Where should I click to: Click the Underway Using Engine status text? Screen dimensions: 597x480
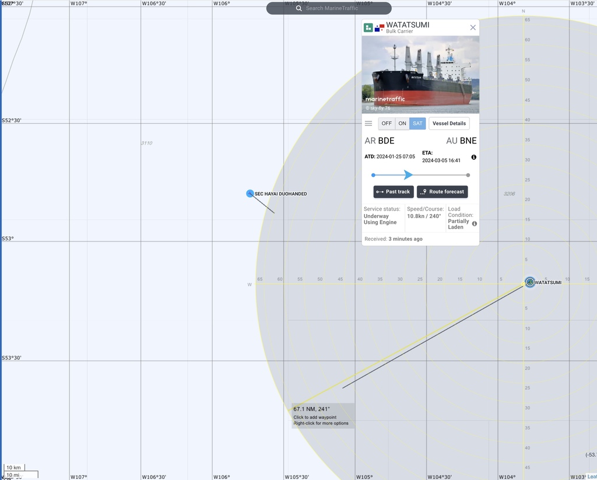point(380,219)
